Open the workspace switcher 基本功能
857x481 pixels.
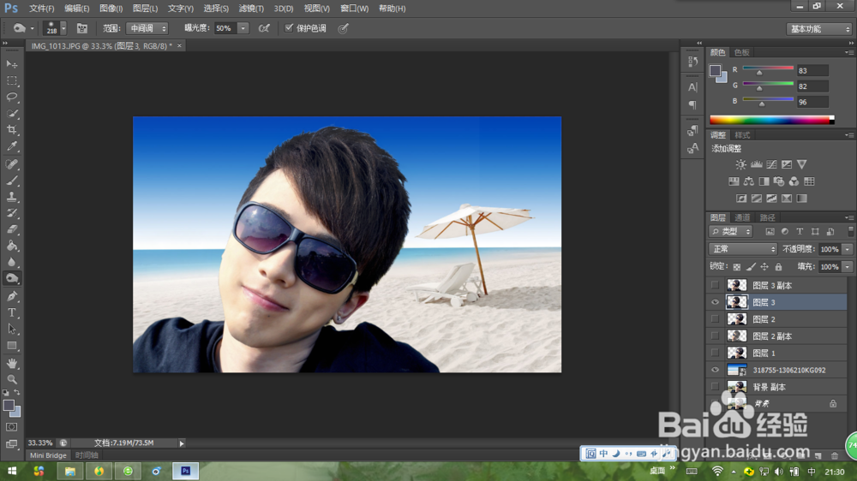click(818, 29)
